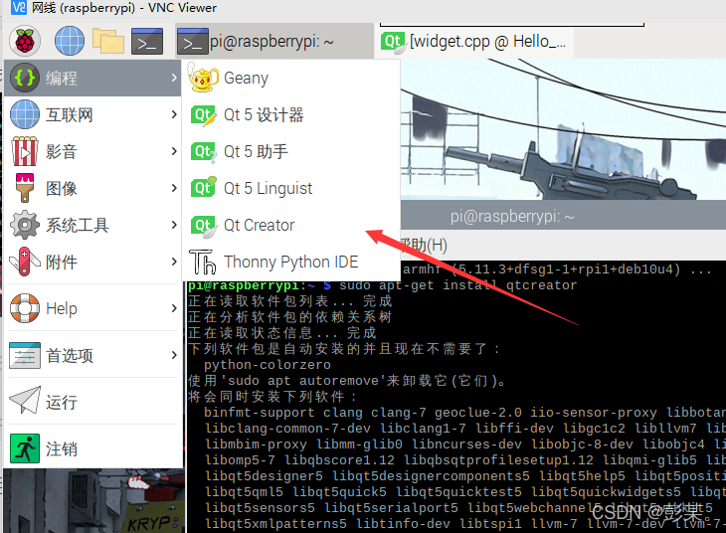726x533 pixels.
Task: Expand the 影音 submenu arrow
Action: point(174,151)
